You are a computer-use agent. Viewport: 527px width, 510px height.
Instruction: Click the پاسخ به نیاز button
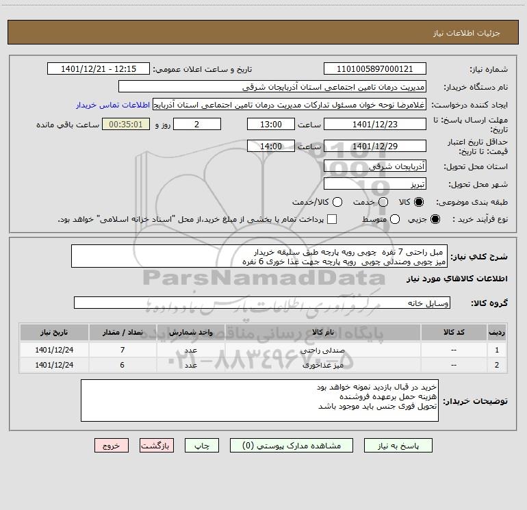398,446
